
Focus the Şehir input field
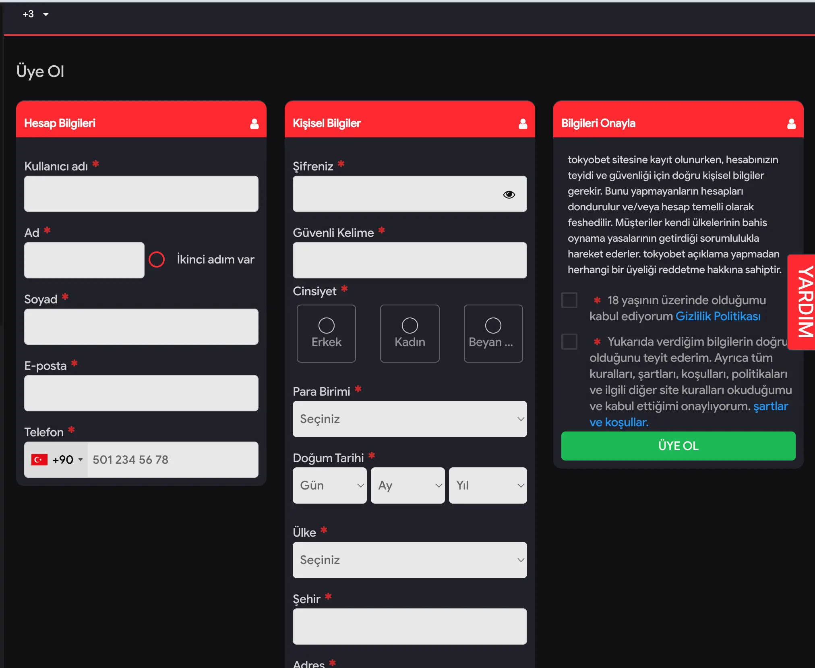pos(410,627)
